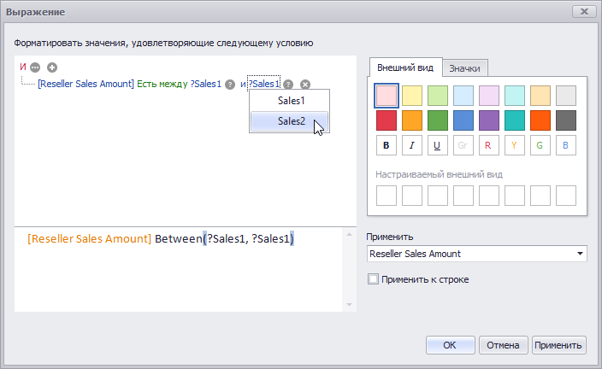Screen dimensions: 602x369
Task: Click the expression editor scroll down arrow
Action: [x=349, y=305]
